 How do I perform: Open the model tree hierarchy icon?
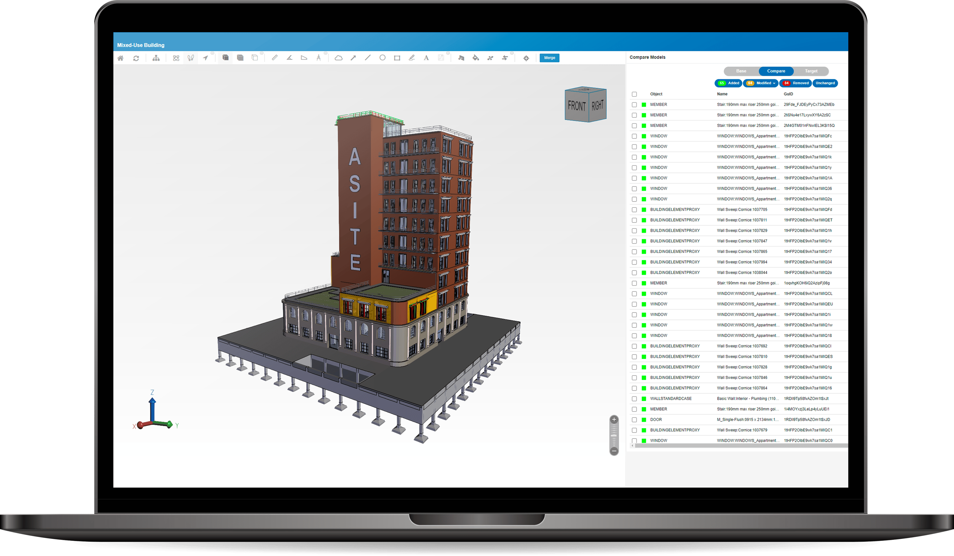click(156, 58)
